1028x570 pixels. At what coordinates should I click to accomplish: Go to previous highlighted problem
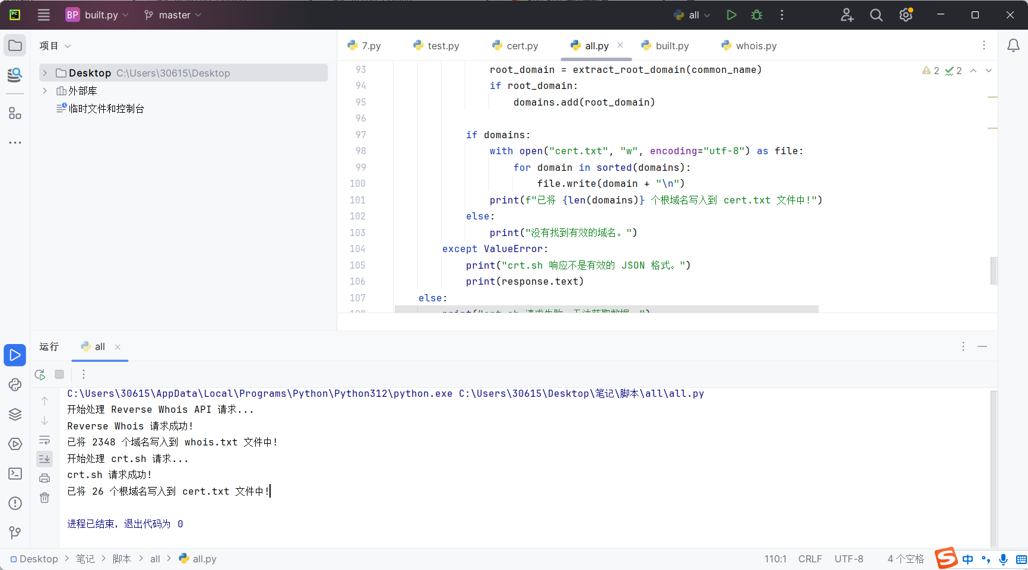[973, 71]
